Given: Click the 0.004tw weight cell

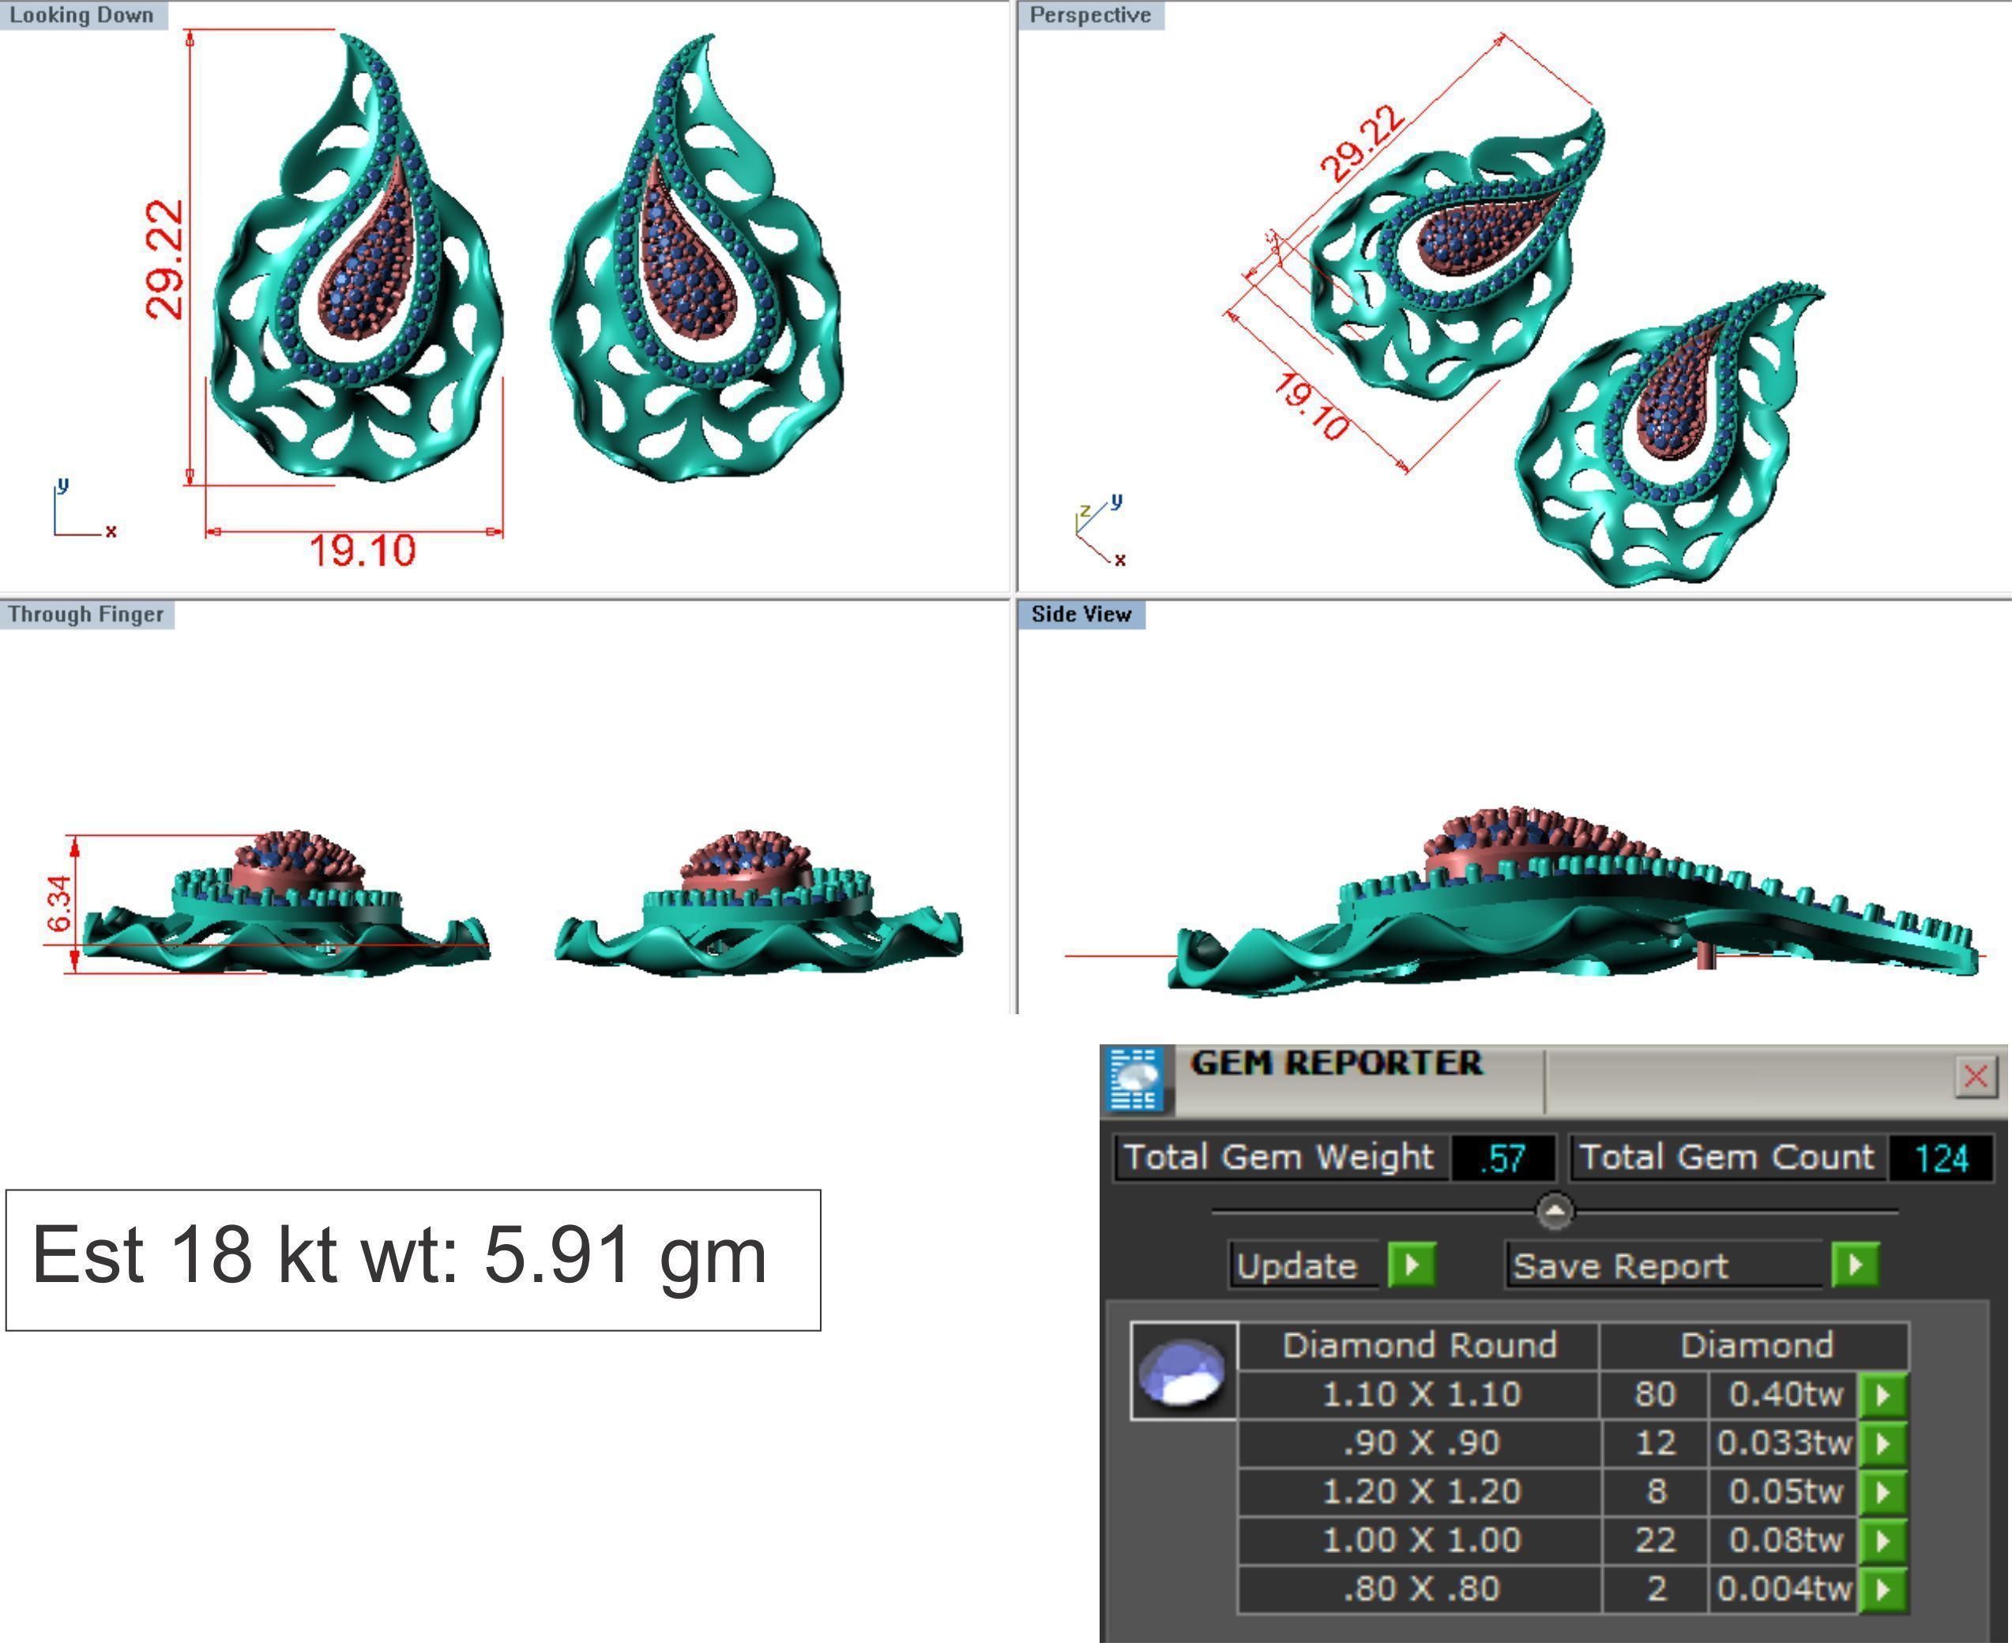Looking at the screenshot, I should tap(1783, 1588).
